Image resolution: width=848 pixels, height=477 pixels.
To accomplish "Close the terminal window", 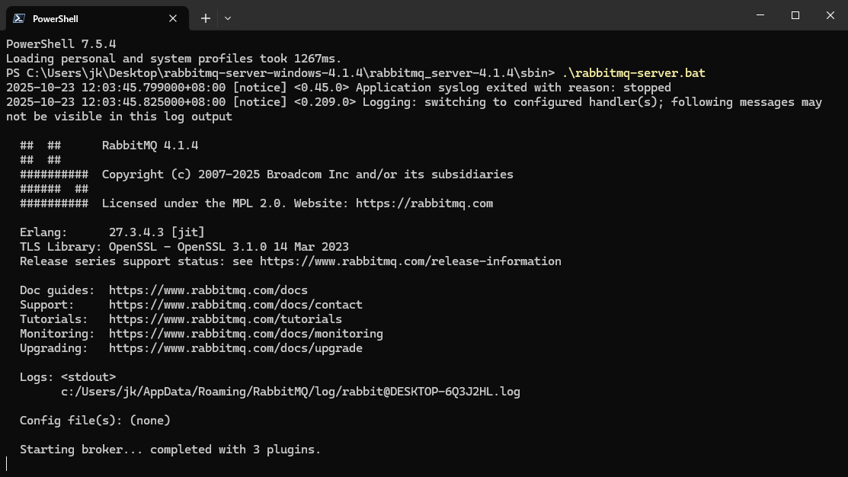I will [830, 15].
